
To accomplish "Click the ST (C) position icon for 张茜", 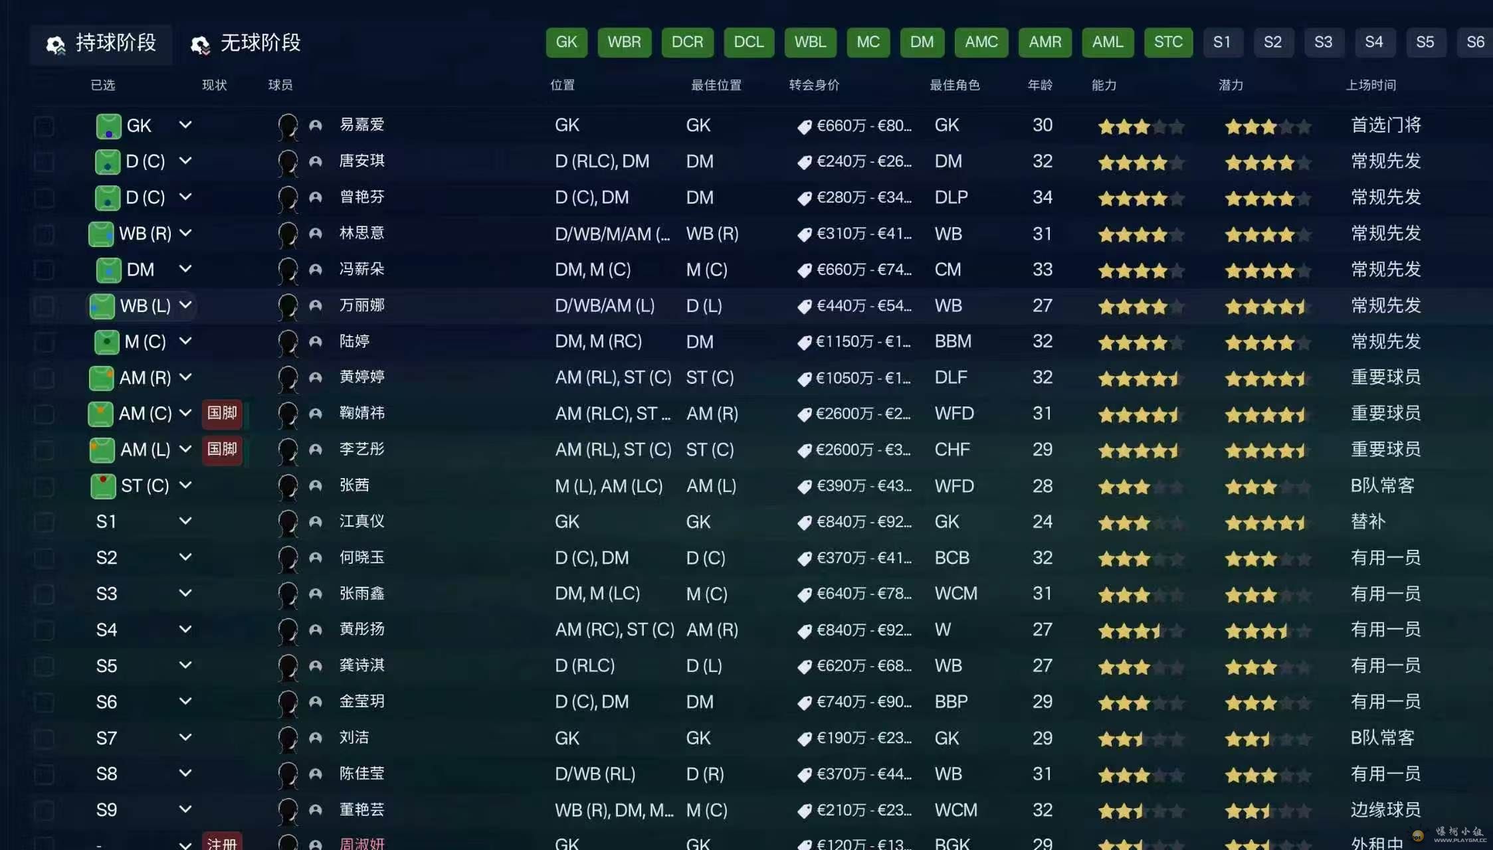I will tap(103, 486).
